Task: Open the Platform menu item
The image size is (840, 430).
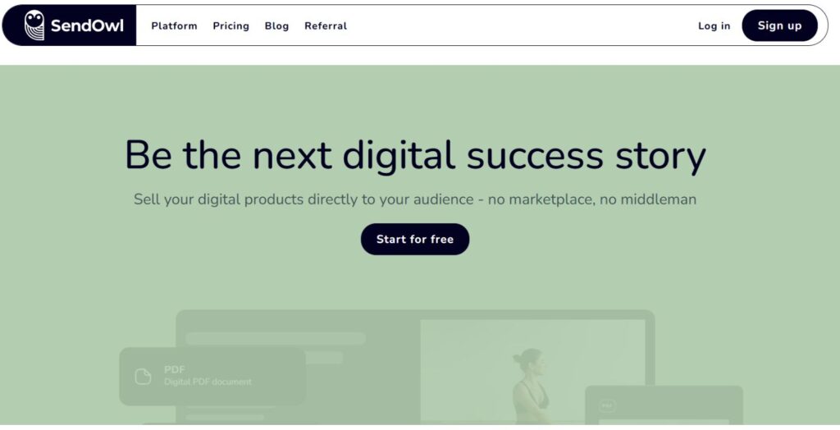Action: pos(174,26)
